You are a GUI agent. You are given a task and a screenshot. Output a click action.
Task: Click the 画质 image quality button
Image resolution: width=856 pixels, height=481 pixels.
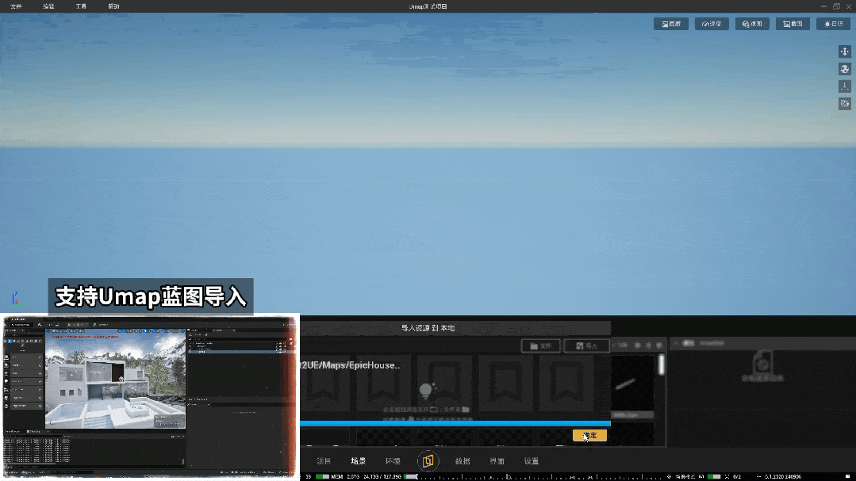(670, 24)
